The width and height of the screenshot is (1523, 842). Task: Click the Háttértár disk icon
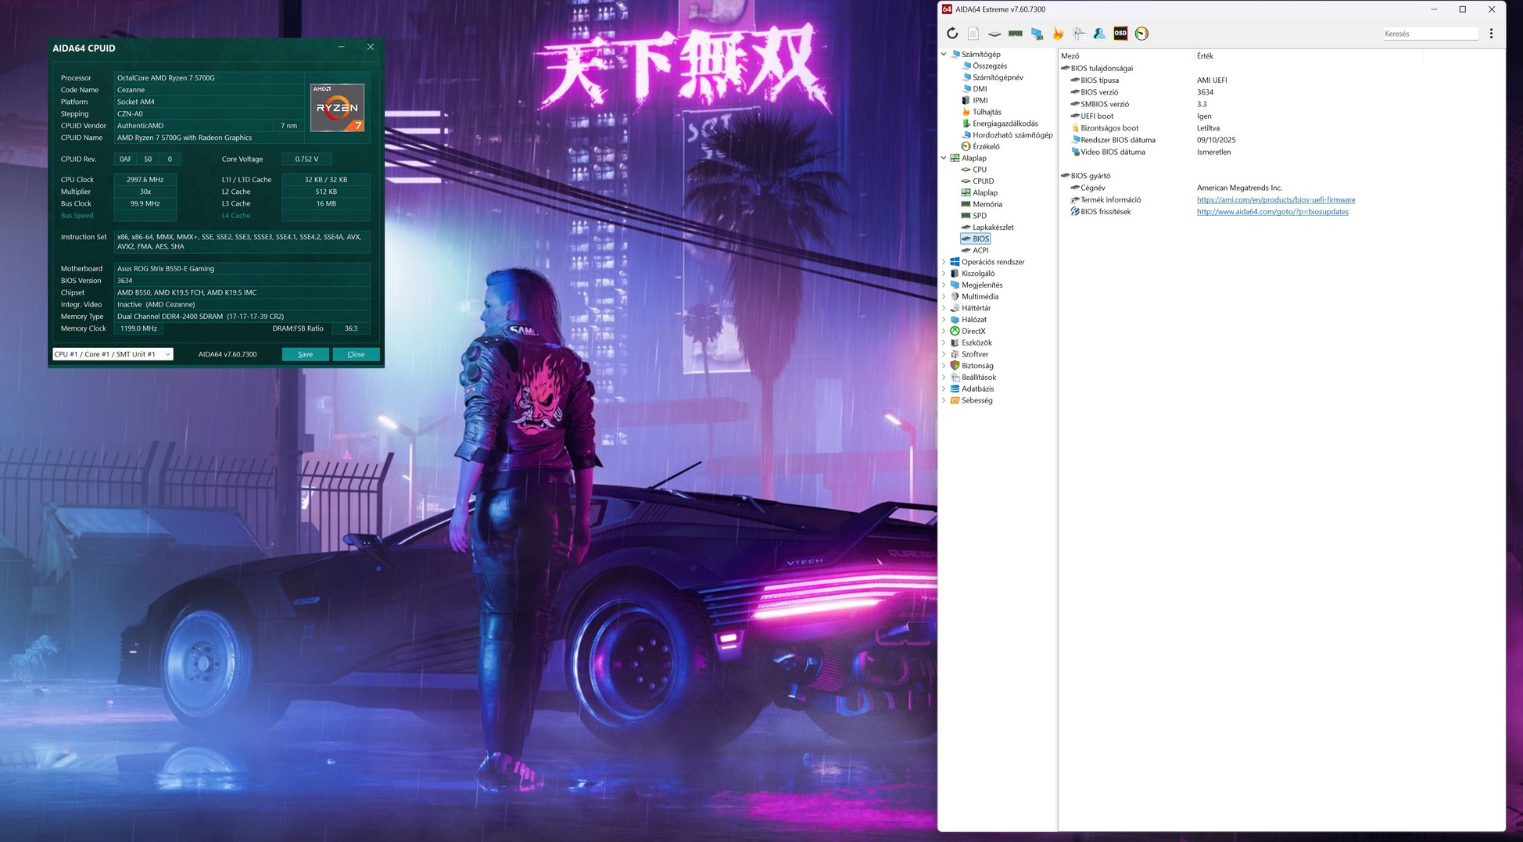point(955,308)
